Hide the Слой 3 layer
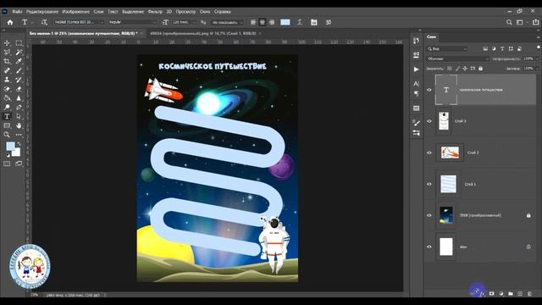The width and height of the screenshot is (542, 305). coord(429,121)
